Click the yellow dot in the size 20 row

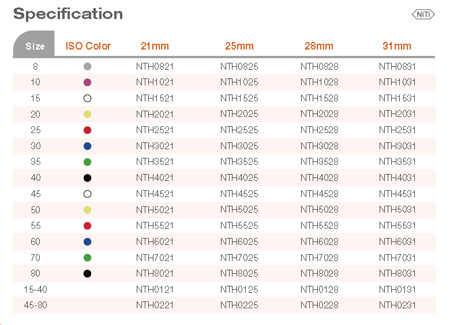(88, 114)
